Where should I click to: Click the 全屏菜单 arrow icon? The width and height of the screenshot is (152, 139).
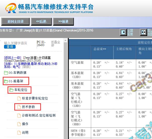tap(123, 32)
